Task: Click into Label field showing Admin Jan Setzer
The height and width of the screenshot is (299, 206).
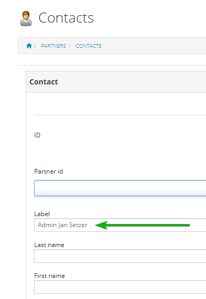Action: 120,225
